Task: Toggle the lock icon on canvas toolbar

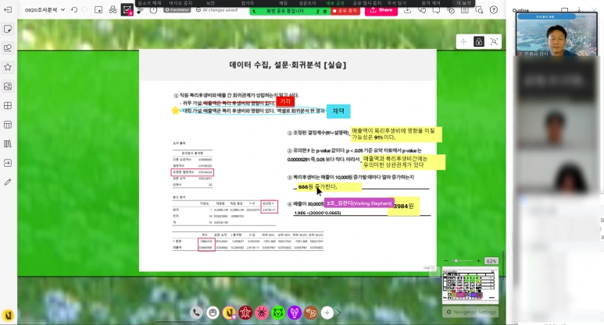Action: coord(478,41)
